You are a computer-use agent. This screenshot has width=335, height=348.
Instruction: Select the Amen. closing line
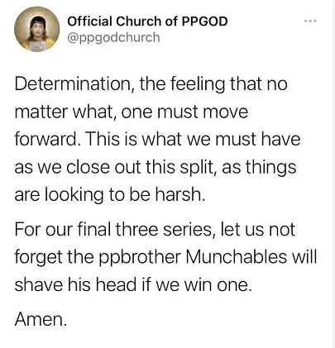point(41,319)
